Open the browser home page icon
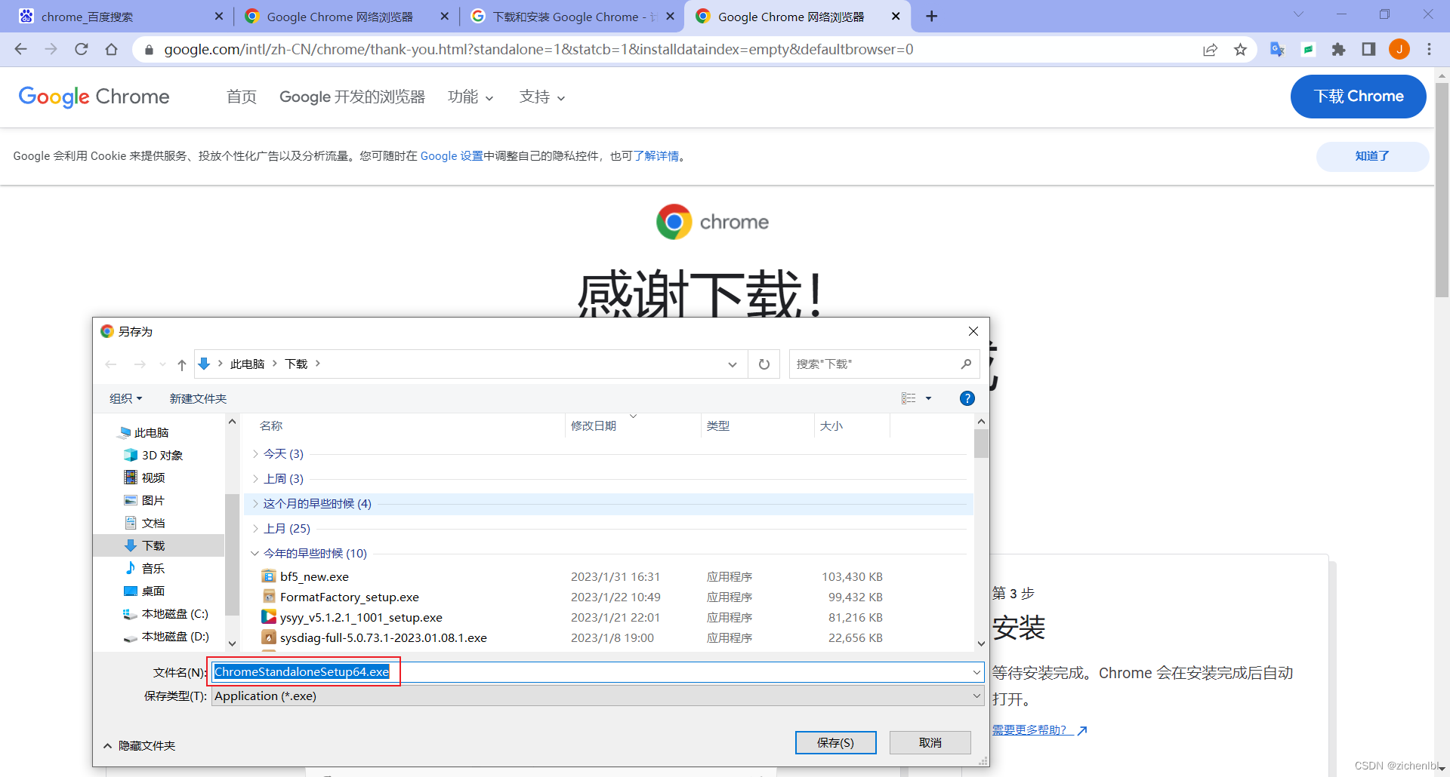 click(x=111, y=49)
